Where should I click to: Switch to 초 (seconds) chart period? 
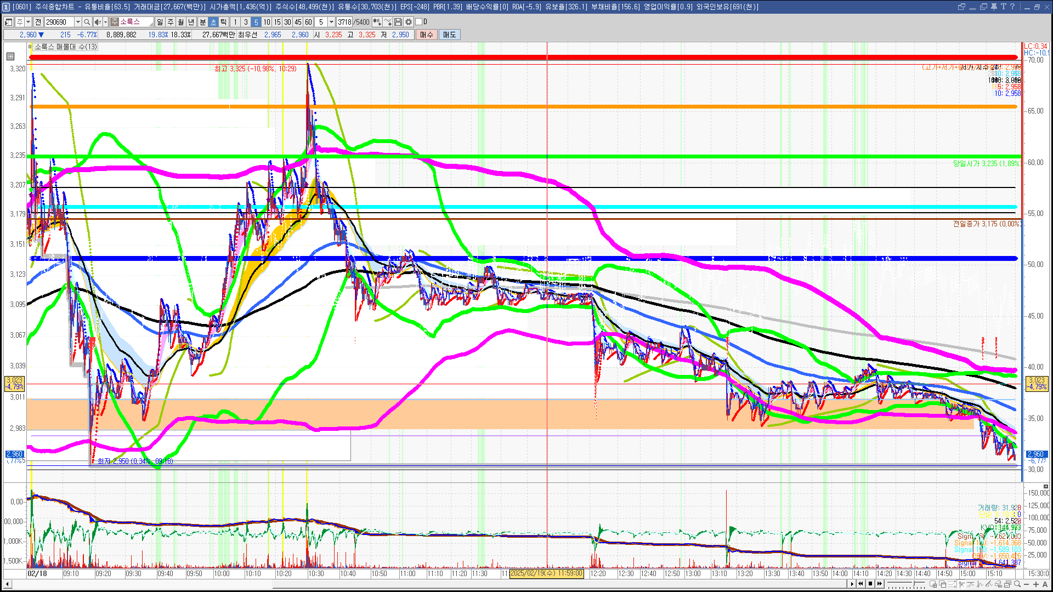(x=213, y=22)
